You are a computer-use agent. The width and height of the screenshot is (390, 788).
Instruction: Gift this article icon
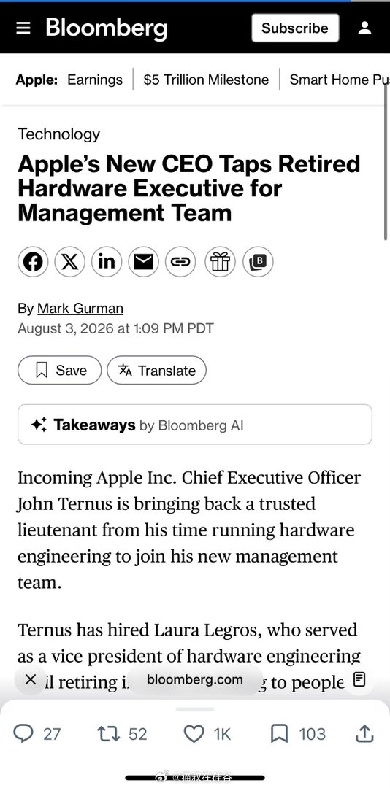[220, 262]
